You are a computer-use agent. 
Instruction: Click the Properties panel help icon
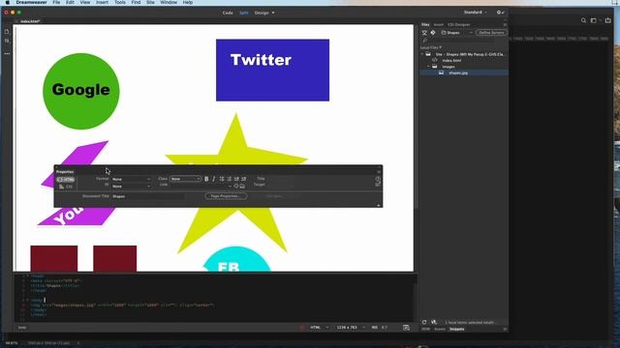(x=378, y=179)
